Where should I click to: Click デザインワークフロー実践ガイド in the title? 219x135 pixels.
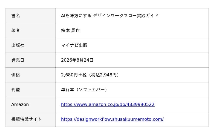[126, 16]
